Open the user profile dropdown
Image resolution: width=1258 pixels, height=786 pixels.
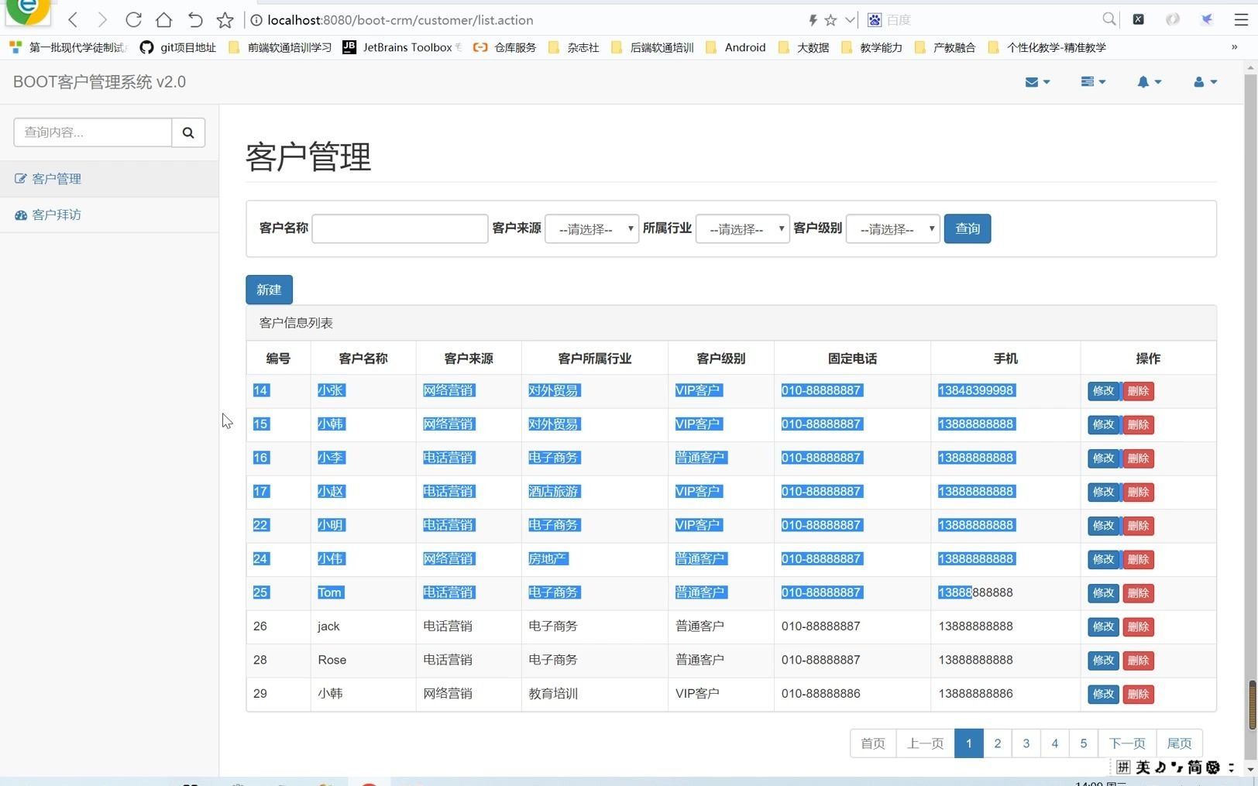[1205, 82]
